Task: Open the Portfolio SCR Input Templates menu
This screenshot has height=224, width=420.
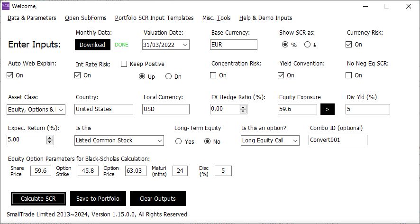Action: click(x=154, y=18)
